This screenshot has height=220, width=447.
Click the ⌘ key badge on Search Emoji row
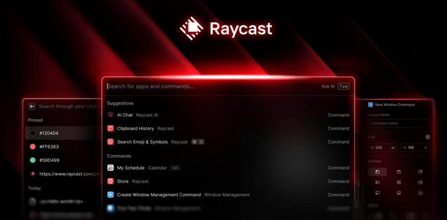pos(194,142)
